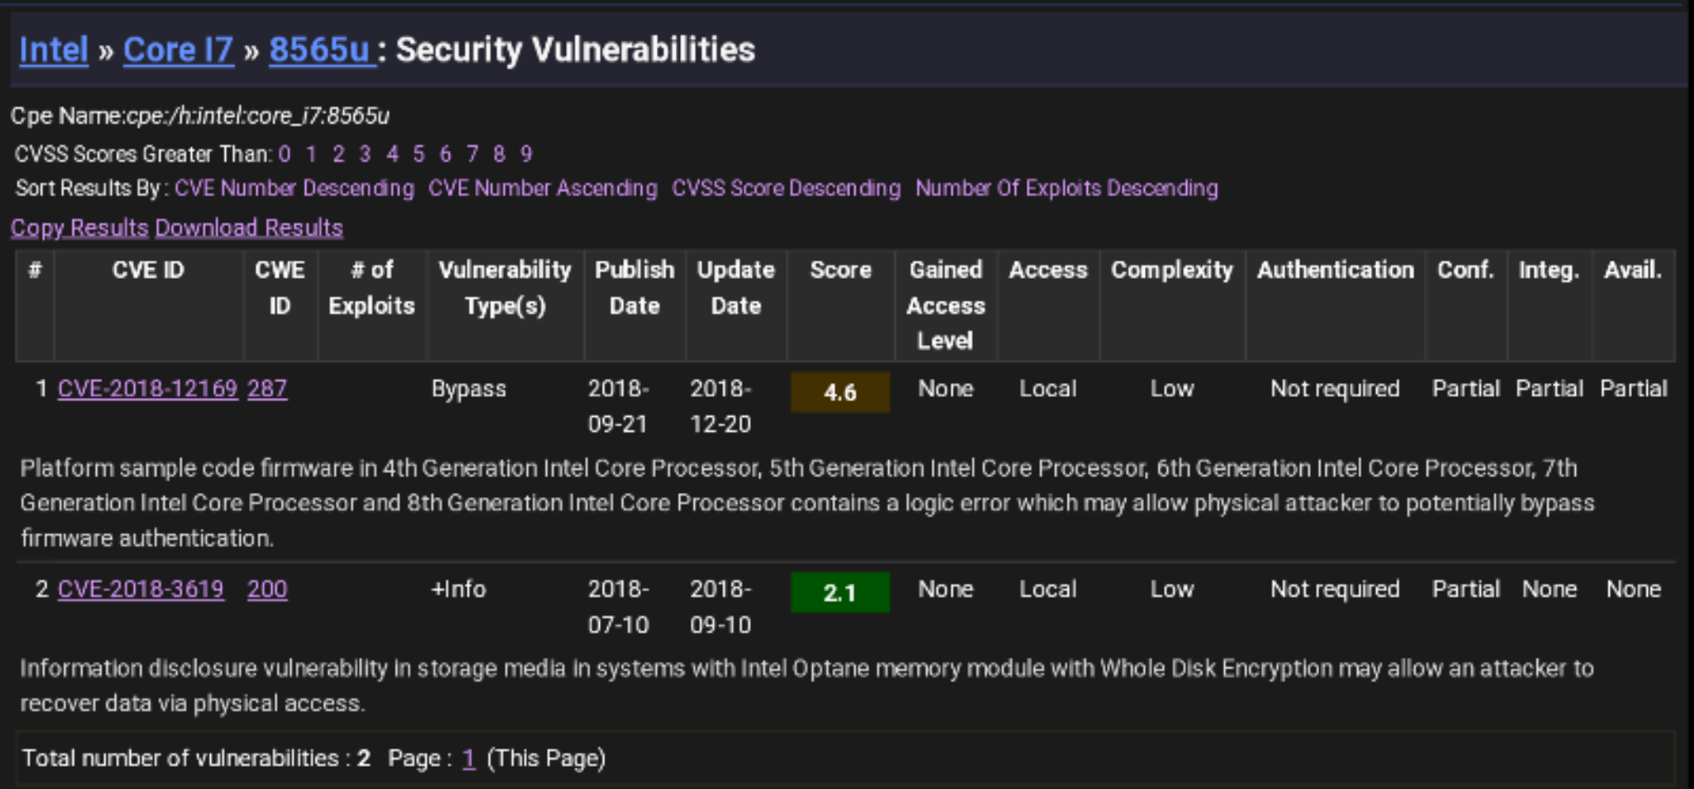Filter CVSS scores greater than 0
1694x789 pixels.
(285, 154)
